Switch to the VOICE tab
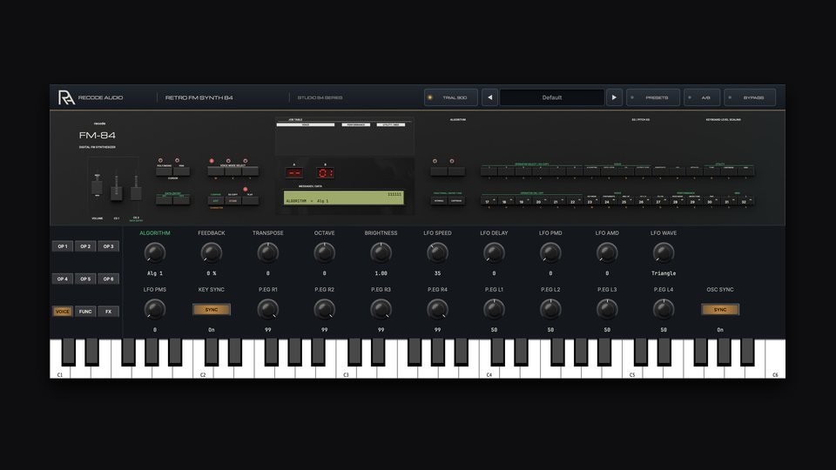Screen dimensions: 836x470 click(63, 312)
